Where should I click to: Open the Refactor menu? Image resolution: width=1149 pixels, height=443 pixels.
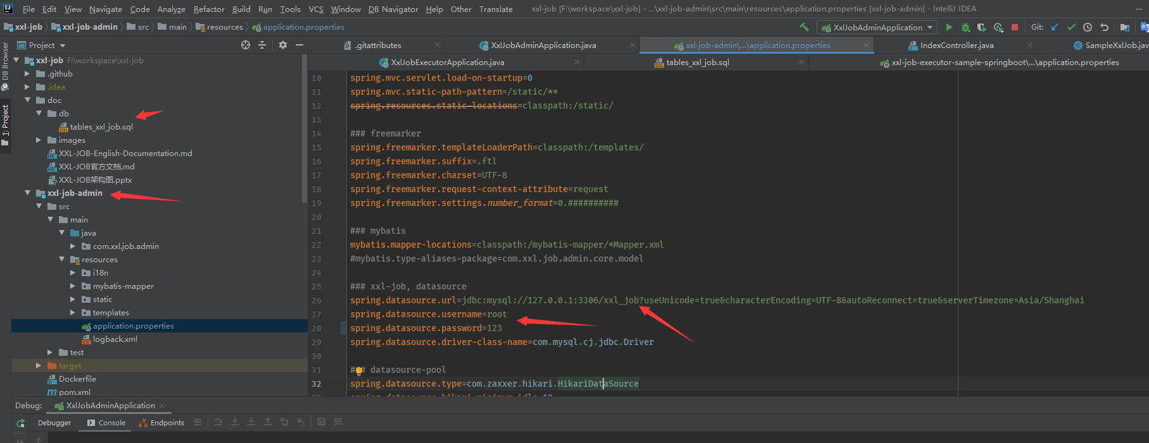(x=209, y=9)
